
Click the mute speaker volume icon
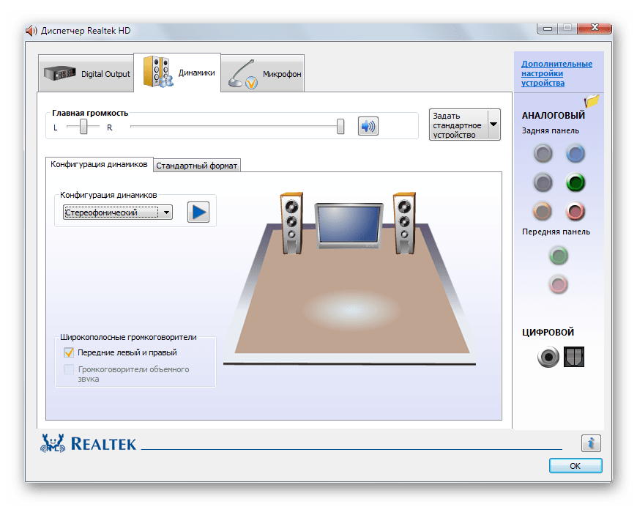[368, 127]
